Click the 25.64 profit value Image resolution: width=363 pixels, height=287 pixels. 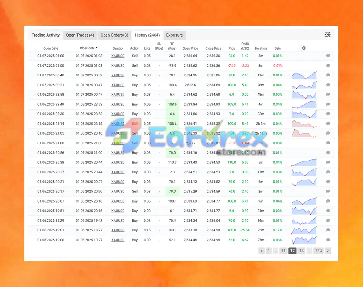pyautogui.click(x=245, y=230)
